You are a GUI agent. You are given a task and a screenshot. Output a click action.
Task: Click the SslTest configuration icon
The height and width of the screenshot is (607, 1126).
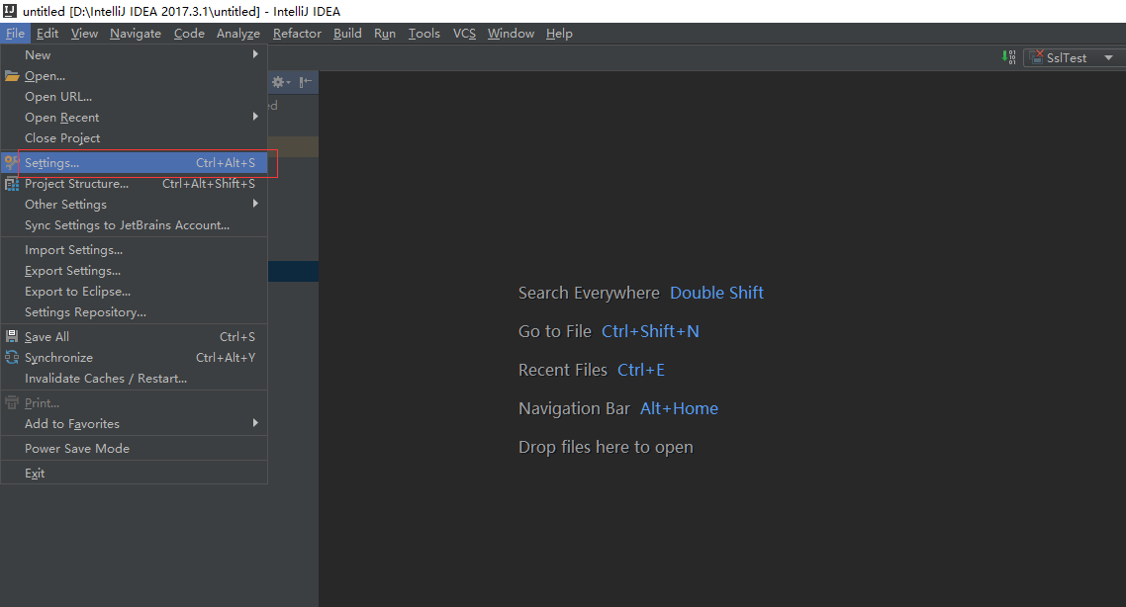[x=1036, y=57]
